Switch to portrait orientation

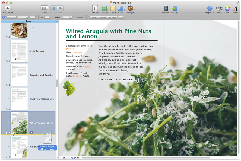(x=54, y=8)
